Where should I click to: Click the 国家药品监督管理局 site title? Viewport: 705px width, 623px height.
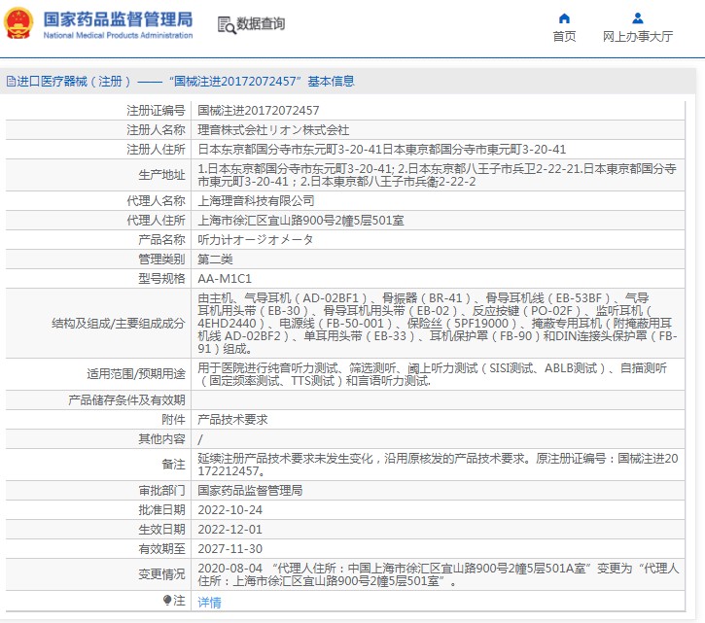click(x=119, y=19)
